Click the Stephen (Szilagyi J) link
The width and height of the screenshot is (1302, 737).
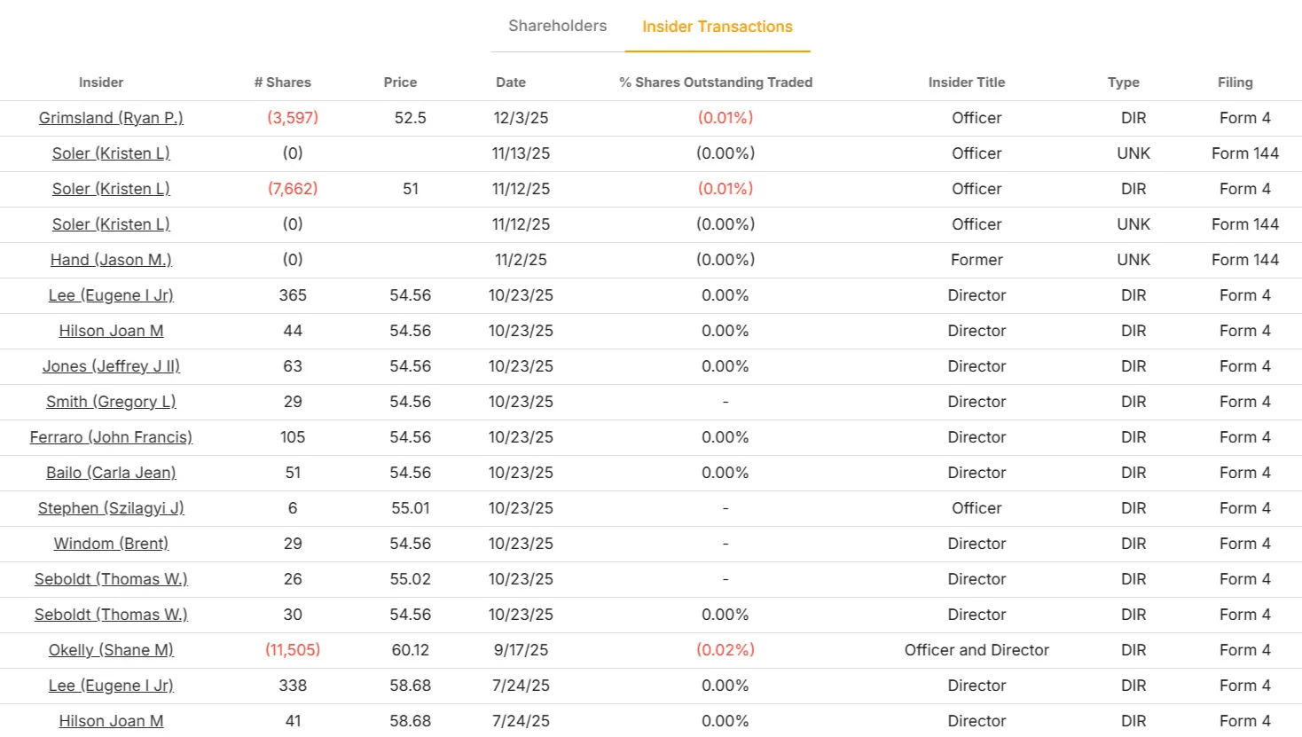pos(111,508)
